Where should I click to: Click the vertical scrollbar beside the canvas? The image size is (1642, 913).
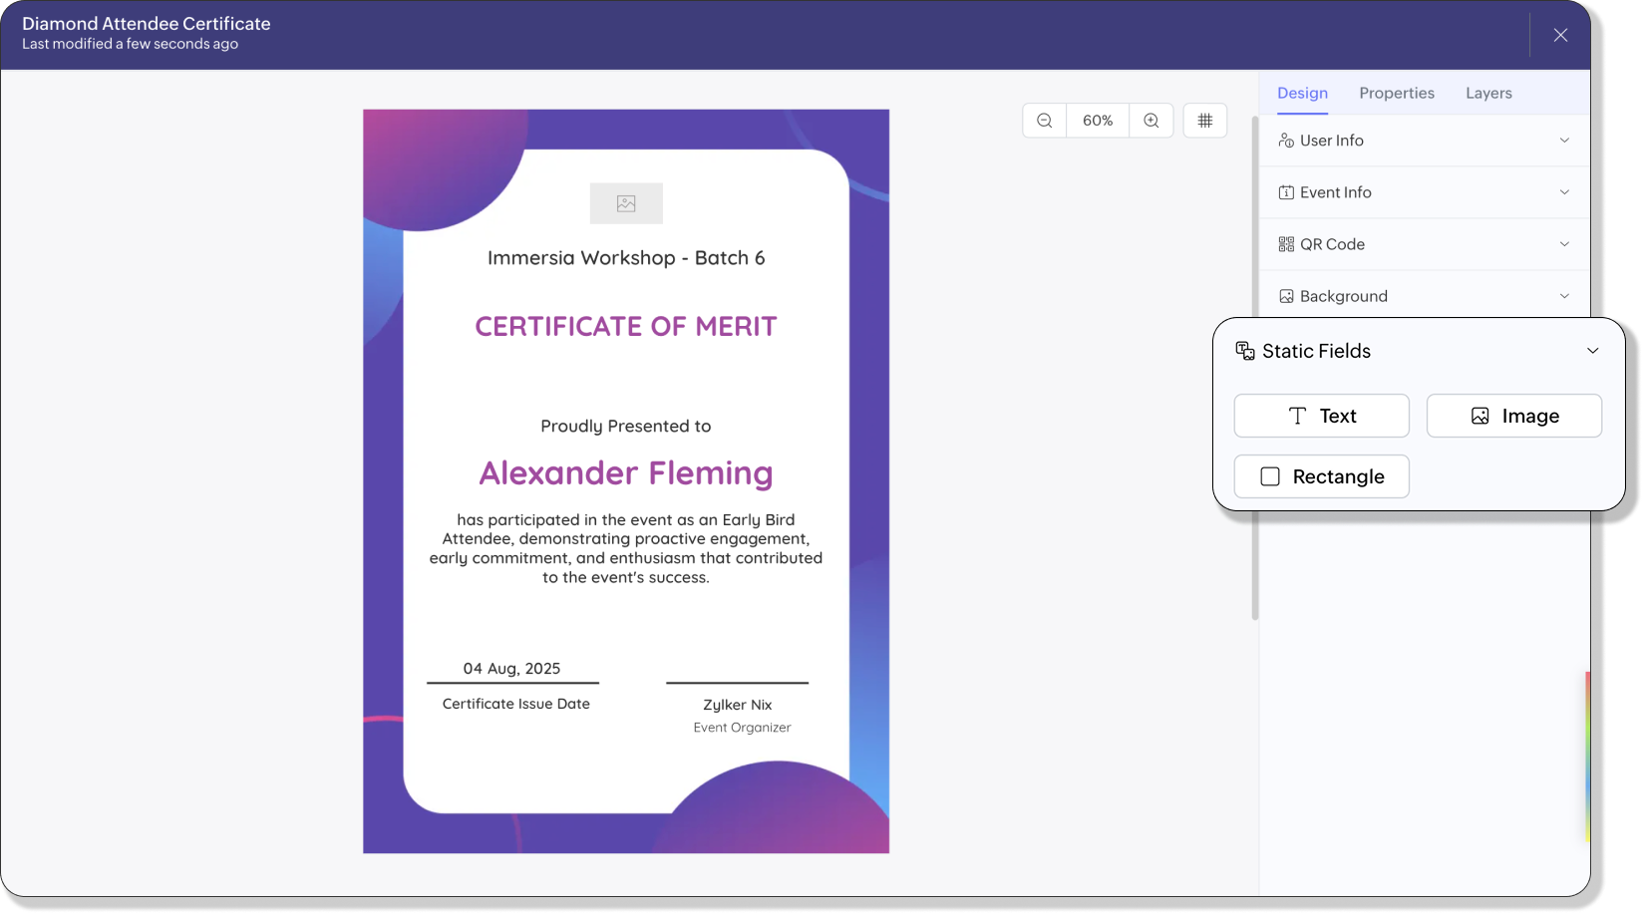click(x=1254, y=369)
